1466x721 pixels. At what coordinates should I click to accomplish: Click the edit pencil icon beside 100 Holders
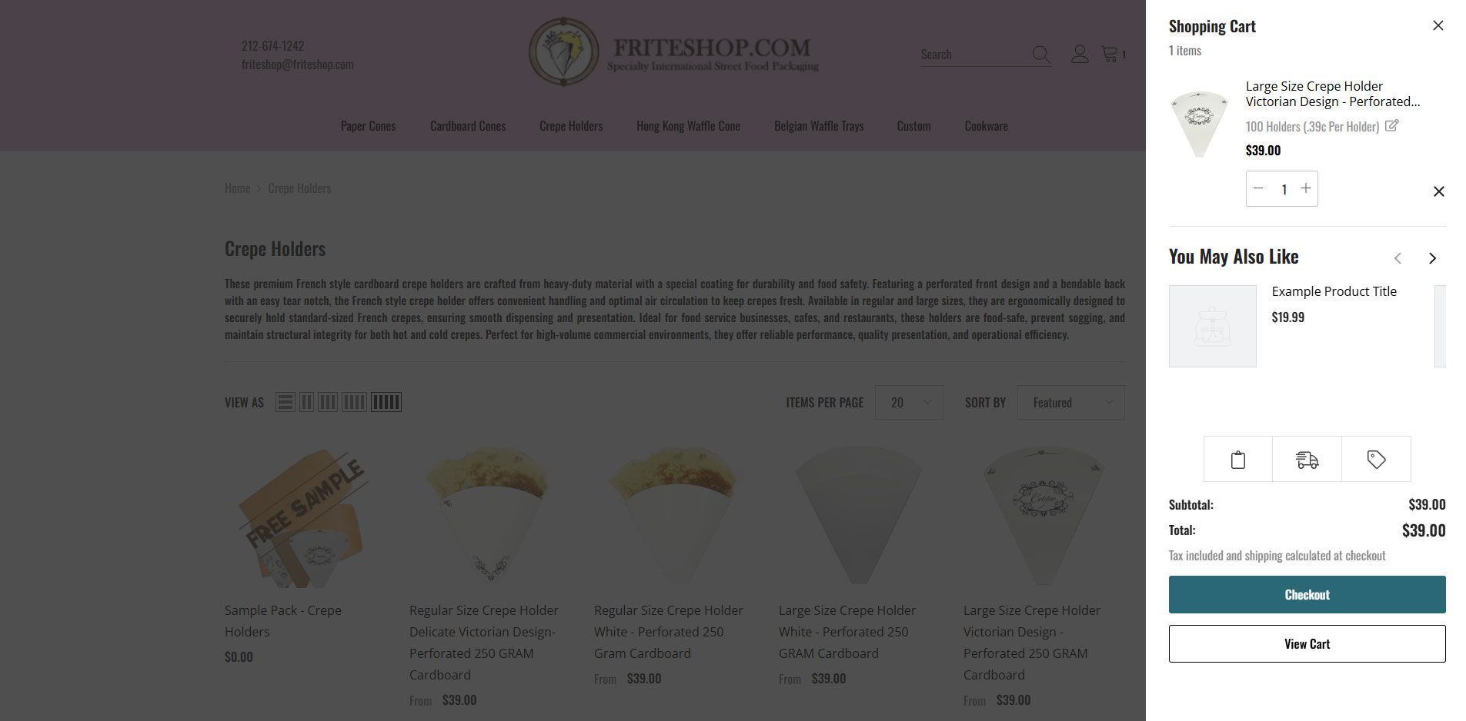click(1391, 126)
